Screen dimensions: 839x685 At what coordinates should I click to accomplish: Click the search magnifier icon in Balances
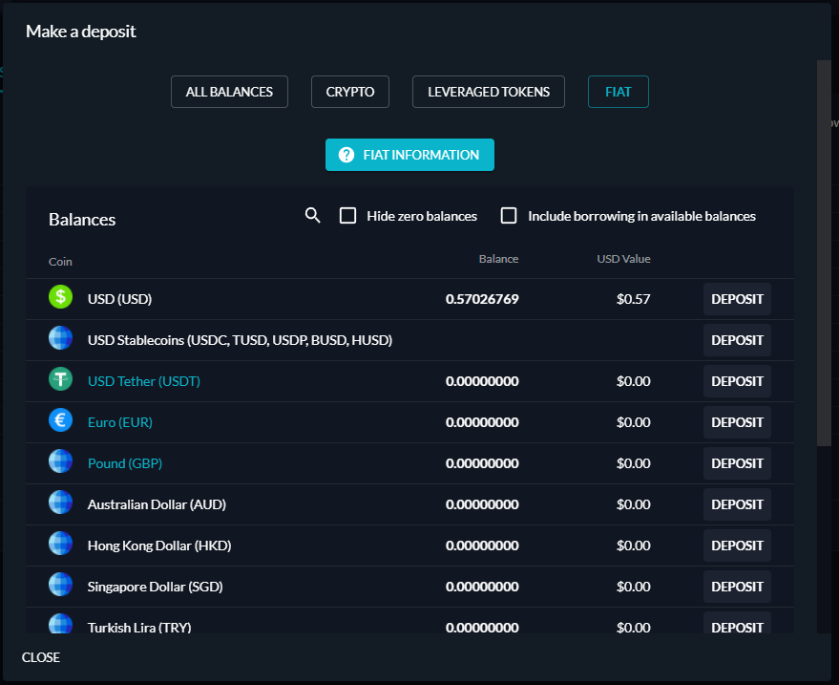312,216
